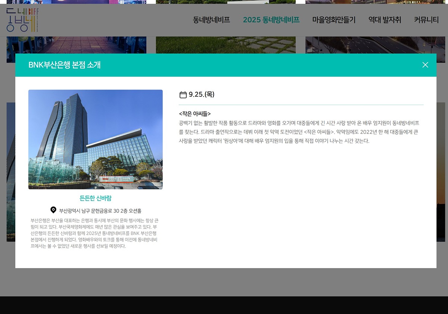Click the 9.25.(목) date text
Image resolution: width=448 pixels, height=314 pixels.
tap(202, 94)
